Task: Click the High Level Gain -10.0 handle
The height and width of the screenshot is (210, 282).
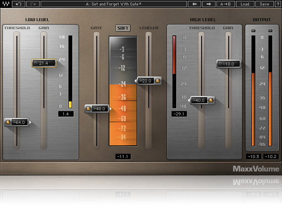Action: 229,64
